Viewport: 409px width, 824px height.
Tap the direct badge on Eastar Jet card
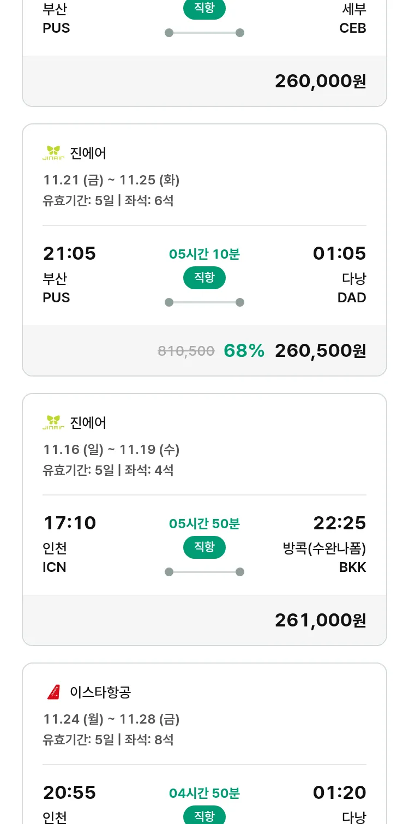tap(204, 816)
